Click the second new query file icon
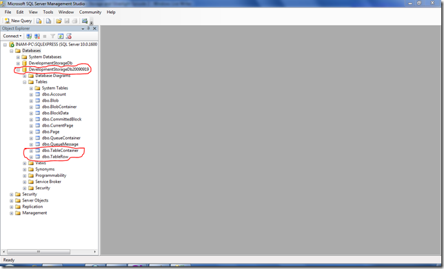Screen dimensions: 444x269 49,21
